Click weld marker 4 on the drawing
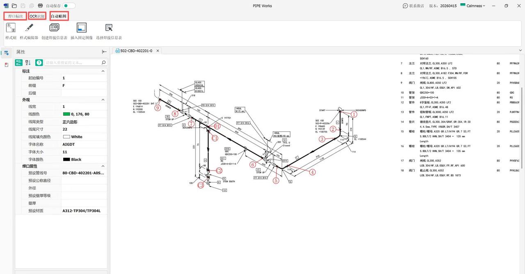 click(x=313, y=172)
